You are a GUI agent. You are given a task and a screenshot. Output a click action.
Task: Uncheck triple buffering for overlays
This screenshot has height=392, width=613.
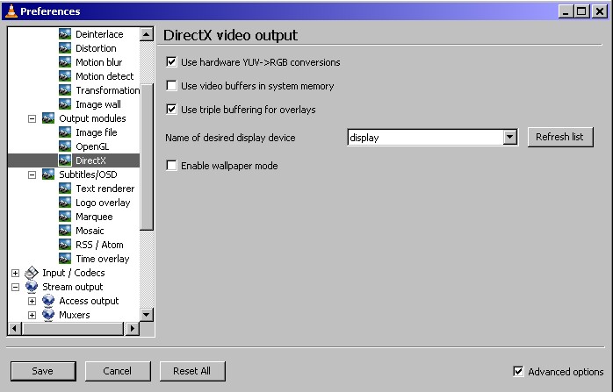click(171, 110)
